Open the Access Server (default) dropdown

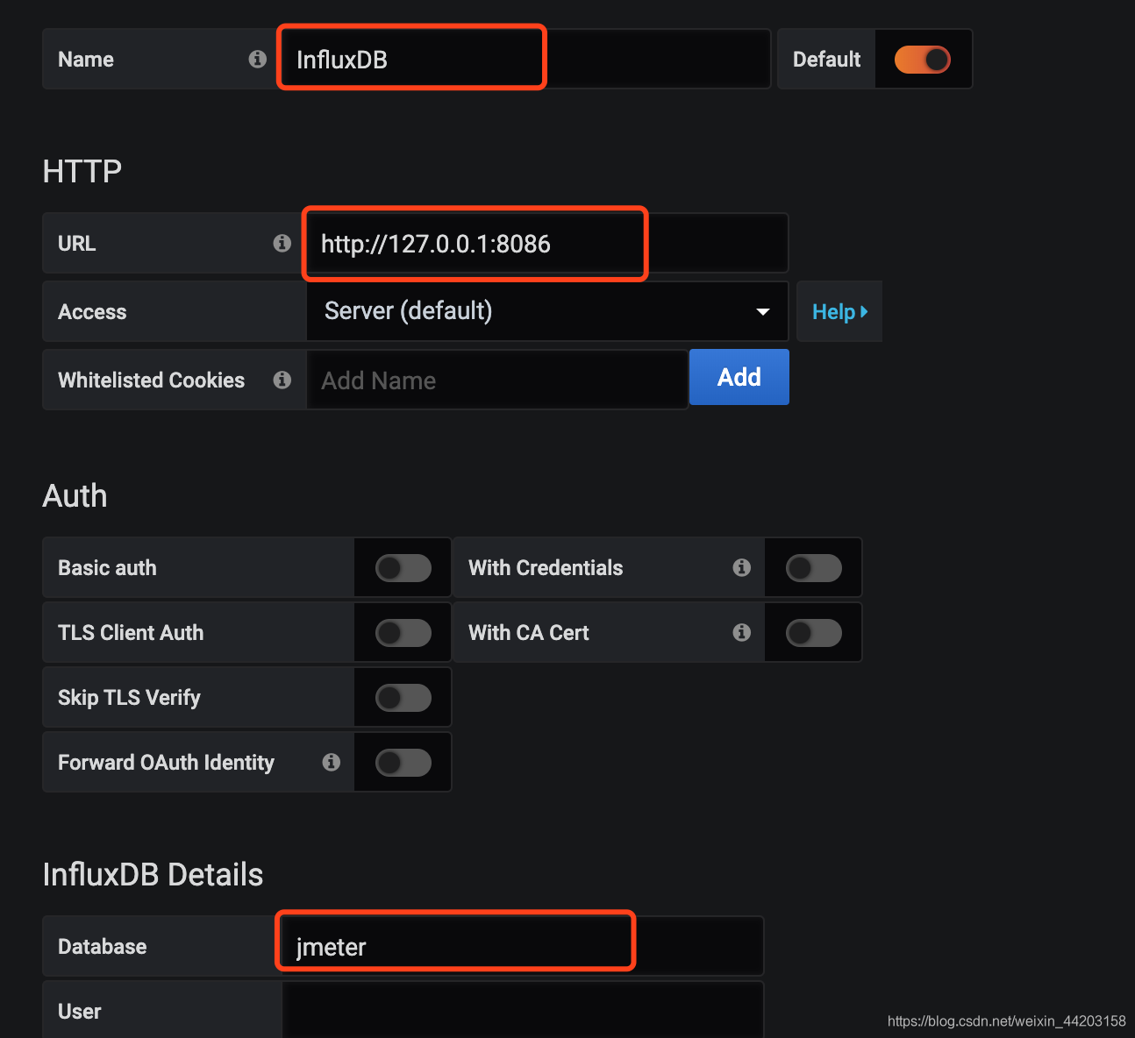(547, 311)
